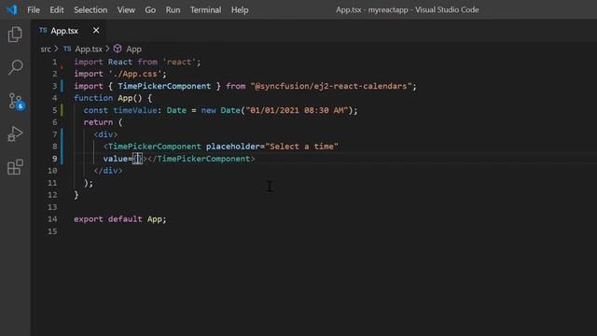Viewport: 597px width, 336px height.
Task: Click the window title App.tsx - myreactapp
Action: [x=407, y=10]
